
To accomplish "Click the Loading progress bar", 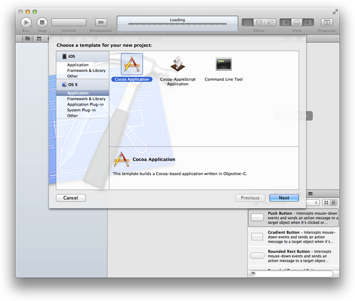I will tap(177, 24).
